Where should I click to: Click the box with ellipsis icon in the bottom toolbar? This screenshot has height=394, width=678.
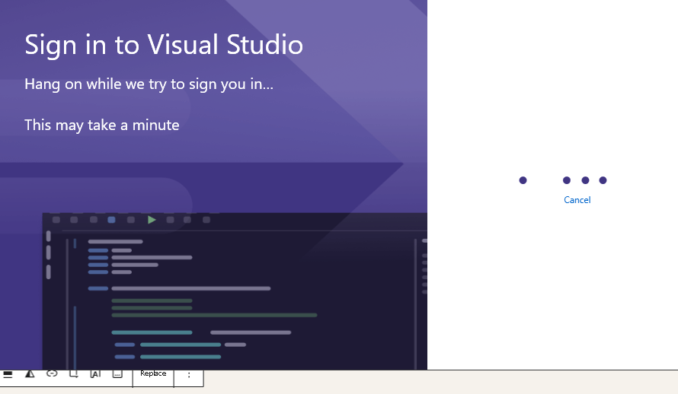tap(117, 373)
